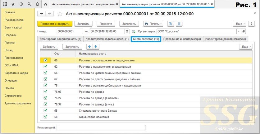
Task: Open Favorites star in top panel
Action: (x=13, y=4)
